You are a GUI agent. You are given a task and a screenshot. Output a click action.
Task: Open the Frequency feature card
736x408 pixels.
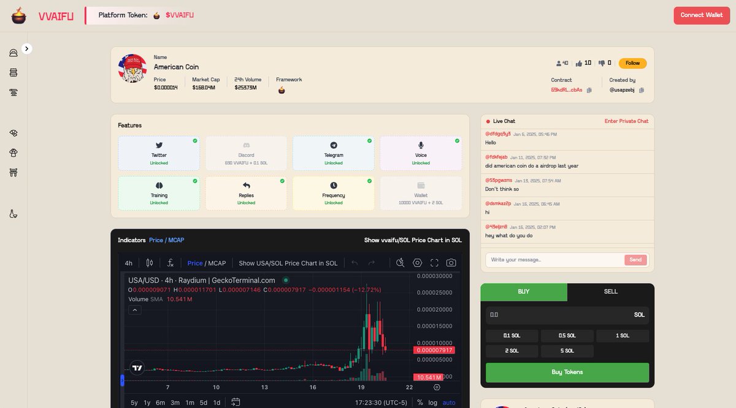tap(334, 193)
